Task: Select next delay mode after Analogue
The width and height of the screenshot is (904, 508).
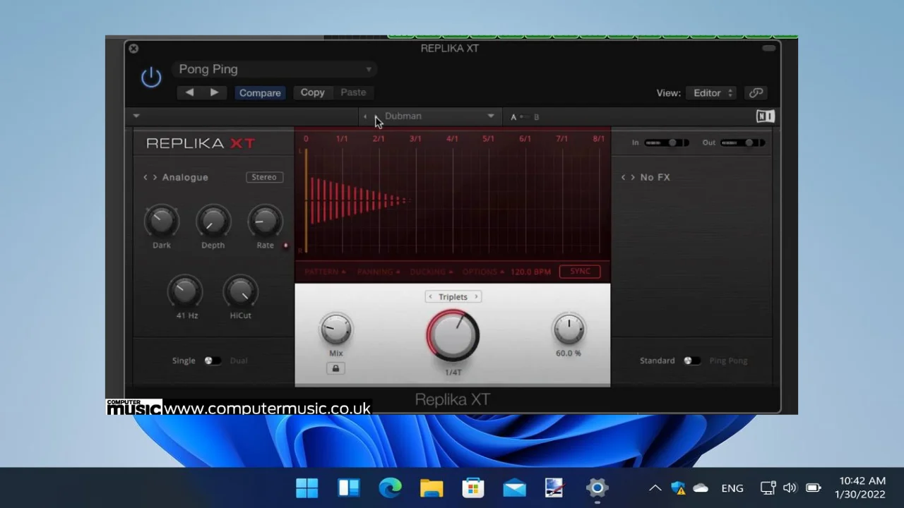Action: pyautogui.click(x=155, y=177)
